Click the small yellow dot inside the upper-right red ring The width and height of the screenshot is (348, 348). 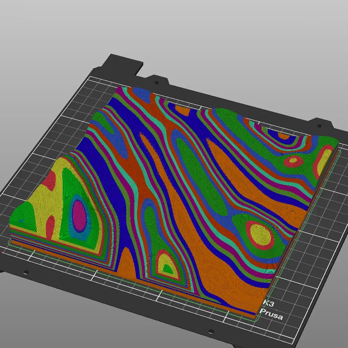293,160
